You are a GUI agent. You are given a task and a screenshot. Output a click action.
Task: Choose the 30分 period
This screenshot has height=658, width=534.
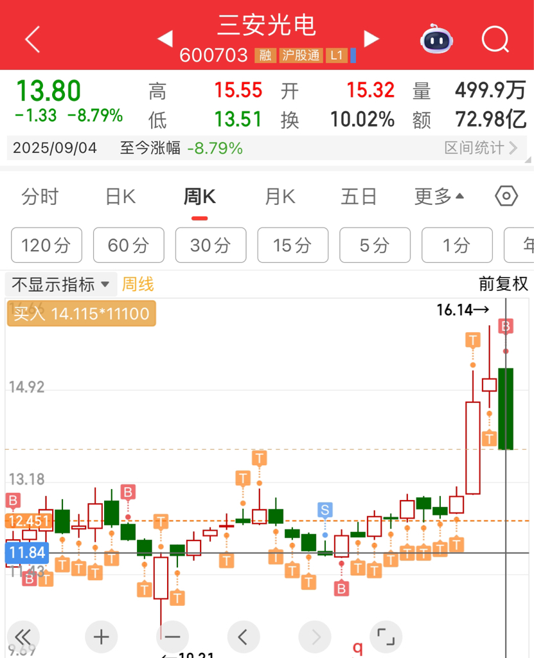click(211, 245)
